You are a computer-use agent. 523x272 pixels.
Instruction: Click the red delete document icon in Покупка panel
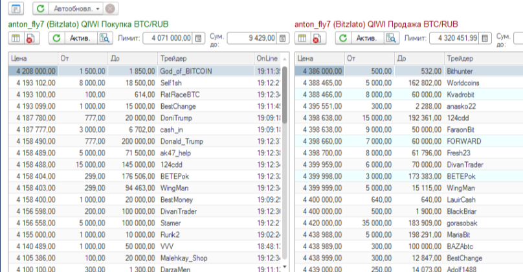coord(30,39)
